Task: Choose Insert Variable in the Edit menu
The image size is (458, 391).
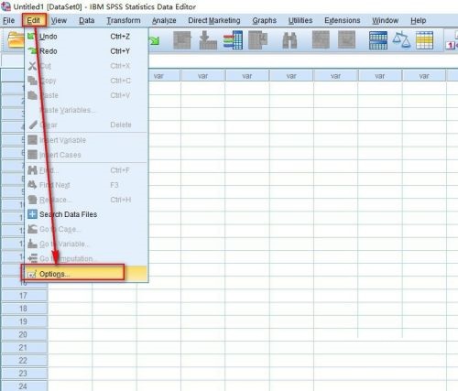Action: click(87, 140)
